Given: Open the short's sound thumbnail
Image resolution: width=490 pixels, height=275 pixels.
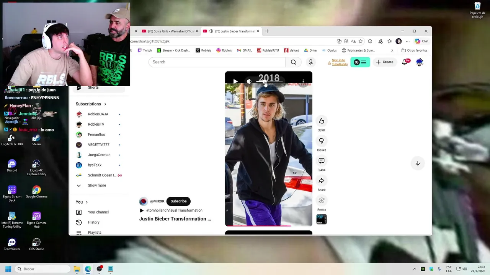Looking at the screenshot, I should click(322, 219).
